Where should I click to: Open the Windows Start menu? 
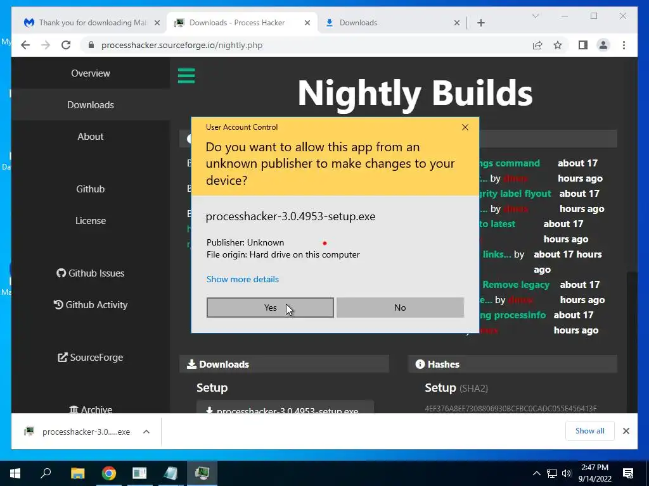pos(15,473)
